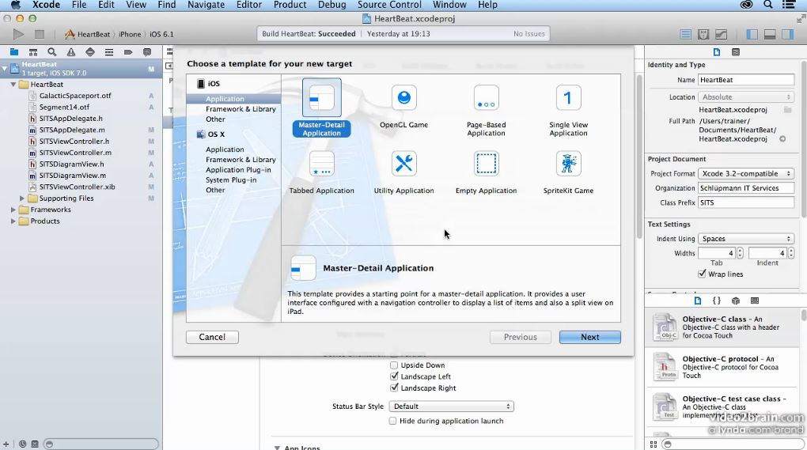
Task: Cancel the template chooser
Action: tap(212, 337)
